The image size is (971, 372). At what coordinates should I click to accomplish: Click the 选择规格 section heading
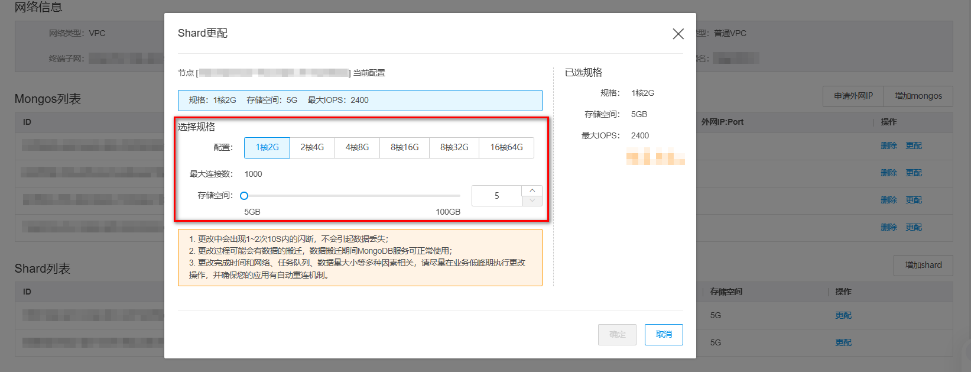tap(196, 127)
